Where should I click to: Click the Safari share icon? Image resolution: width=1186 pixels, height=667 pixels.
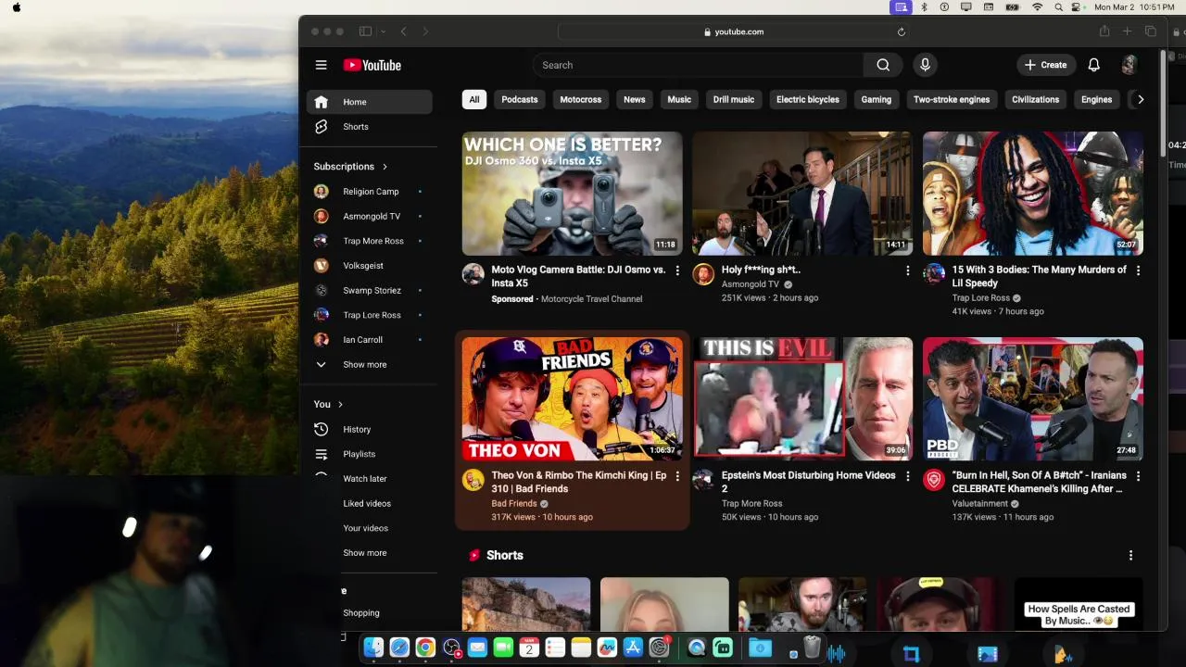click(x=1104, y=31)
